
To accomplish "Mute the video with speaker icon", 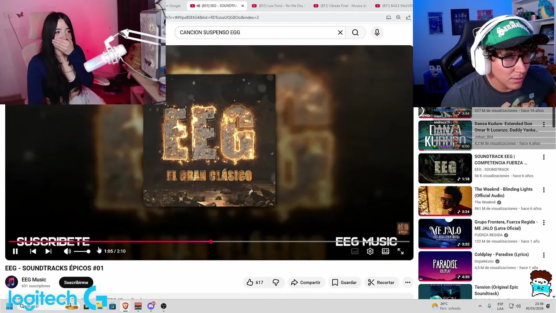I will [x=67, y=251].
